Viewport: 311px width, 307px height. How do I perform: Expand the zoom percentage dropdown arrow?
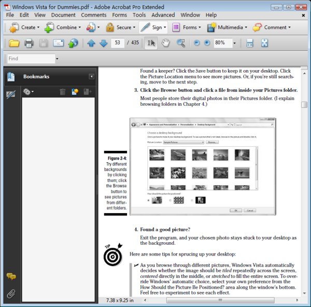coord(234,43)
